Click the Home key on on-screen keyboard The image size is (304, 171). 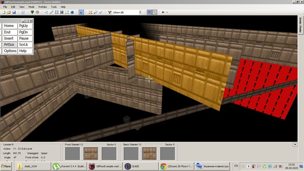10,26
